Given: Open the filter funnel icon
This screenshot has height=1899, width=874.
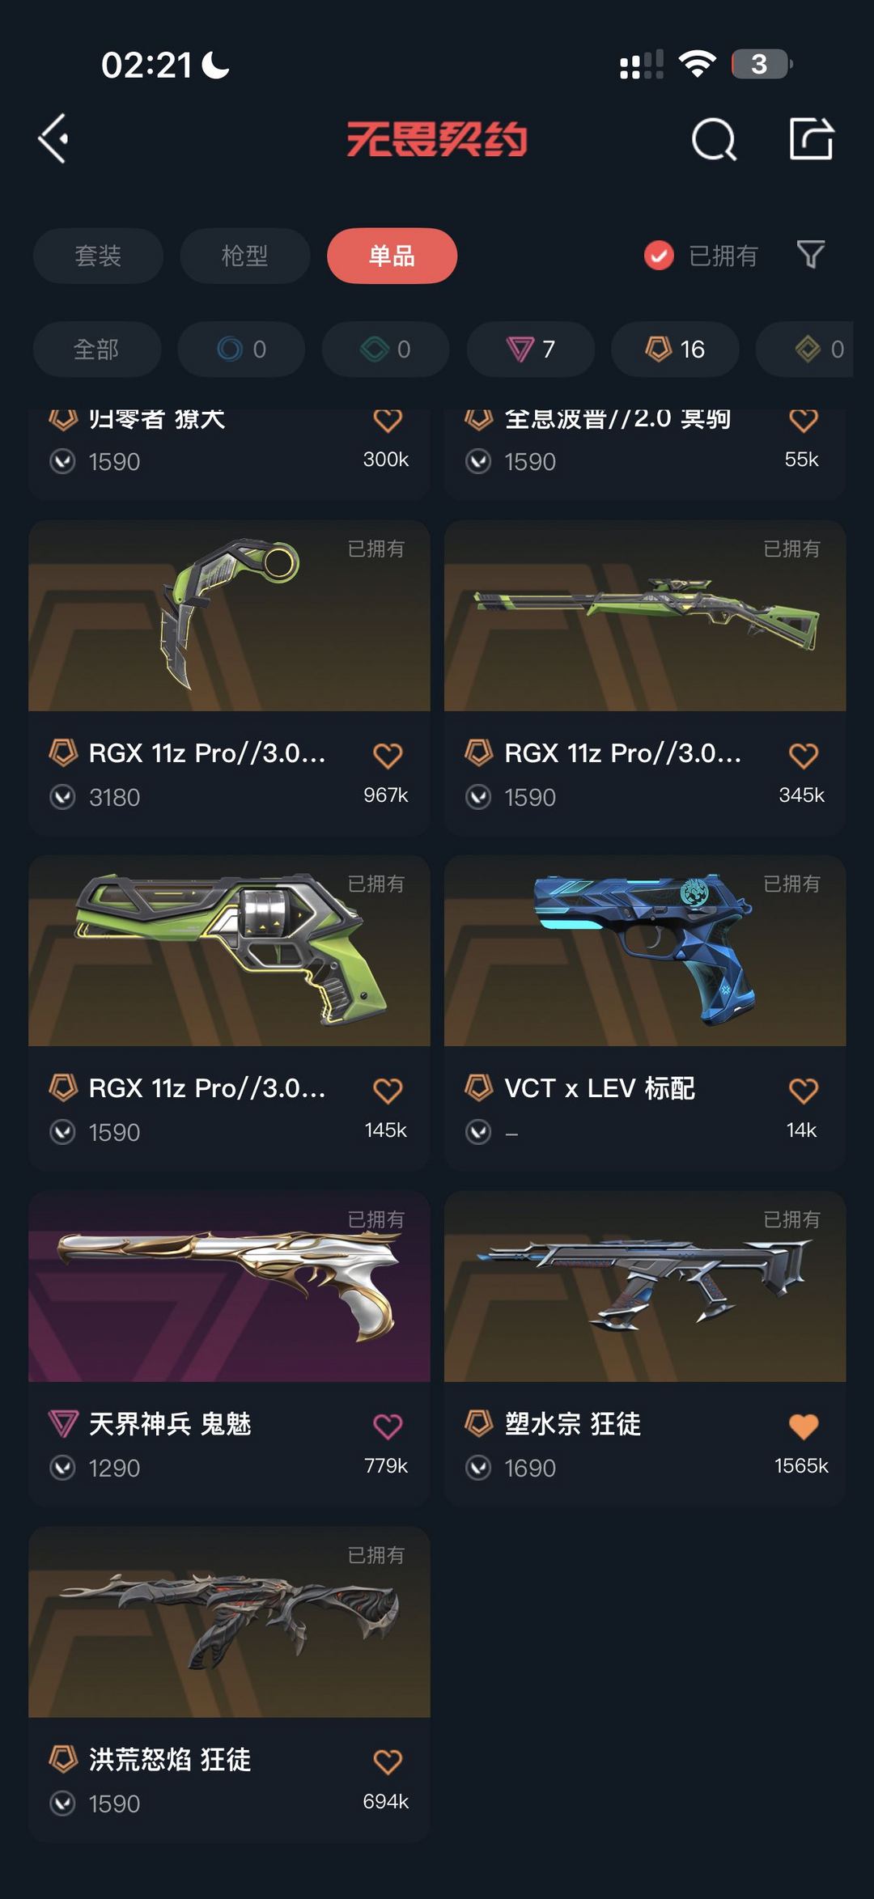Looking at the screenshot, I should pyautogui.click(x=811, y=255).
